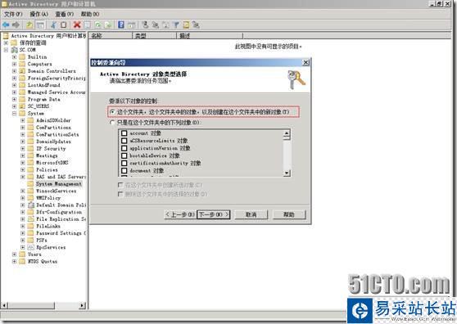This screenshot has width=457, height=324.
Task: Click the tree pane horizontal scrollbar thumb
Action: tap(31, 306)
